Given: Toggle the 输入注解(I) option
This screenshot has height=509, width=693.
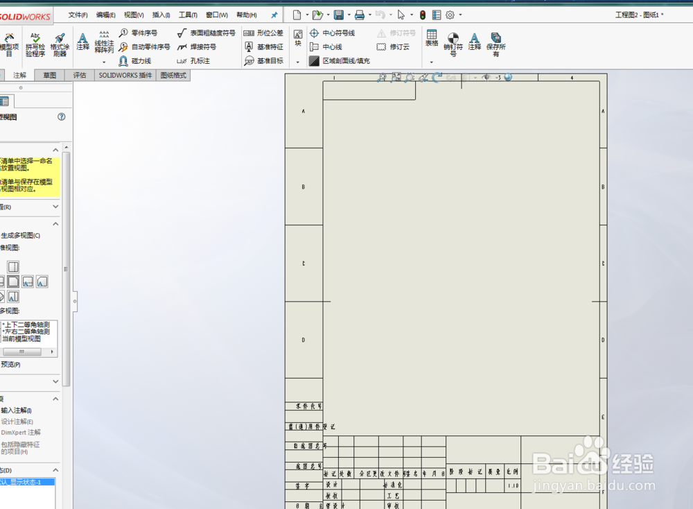Looking at the screenshot, I should 16,411.
